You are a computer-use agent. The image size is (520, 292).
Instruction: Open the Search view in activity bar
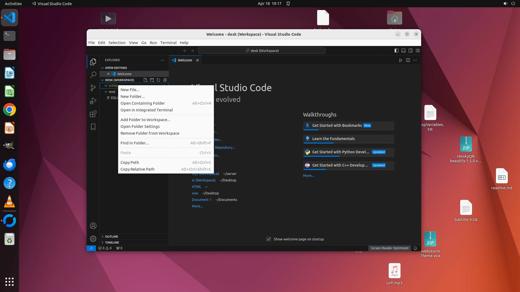tap(93, 75)
